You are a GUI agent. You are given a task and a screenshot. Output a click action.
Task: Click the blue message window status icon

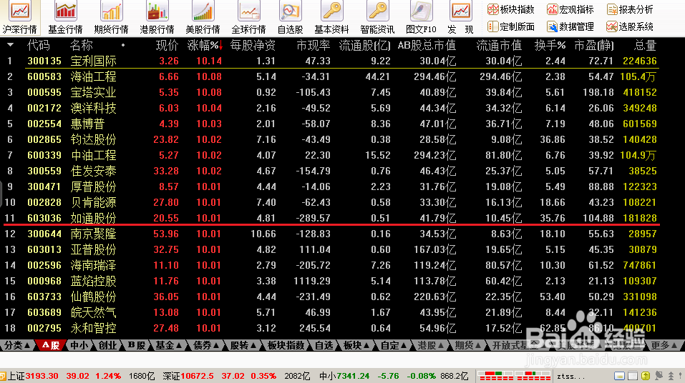click(x=619, y=376)
